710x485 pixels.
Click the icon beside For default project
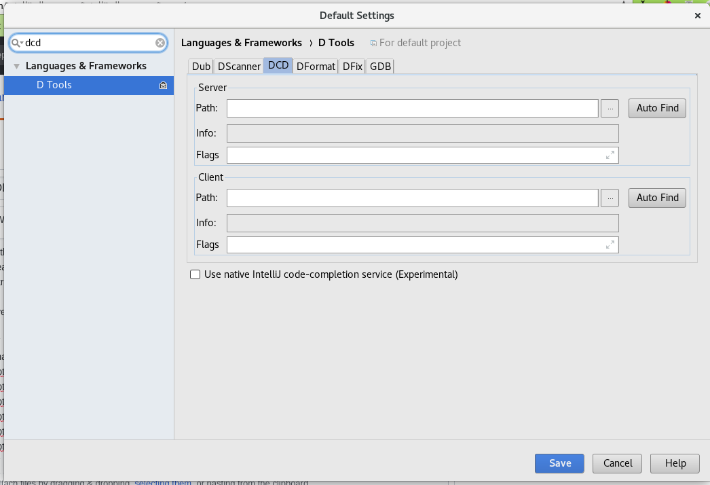(x=372, y=43)
